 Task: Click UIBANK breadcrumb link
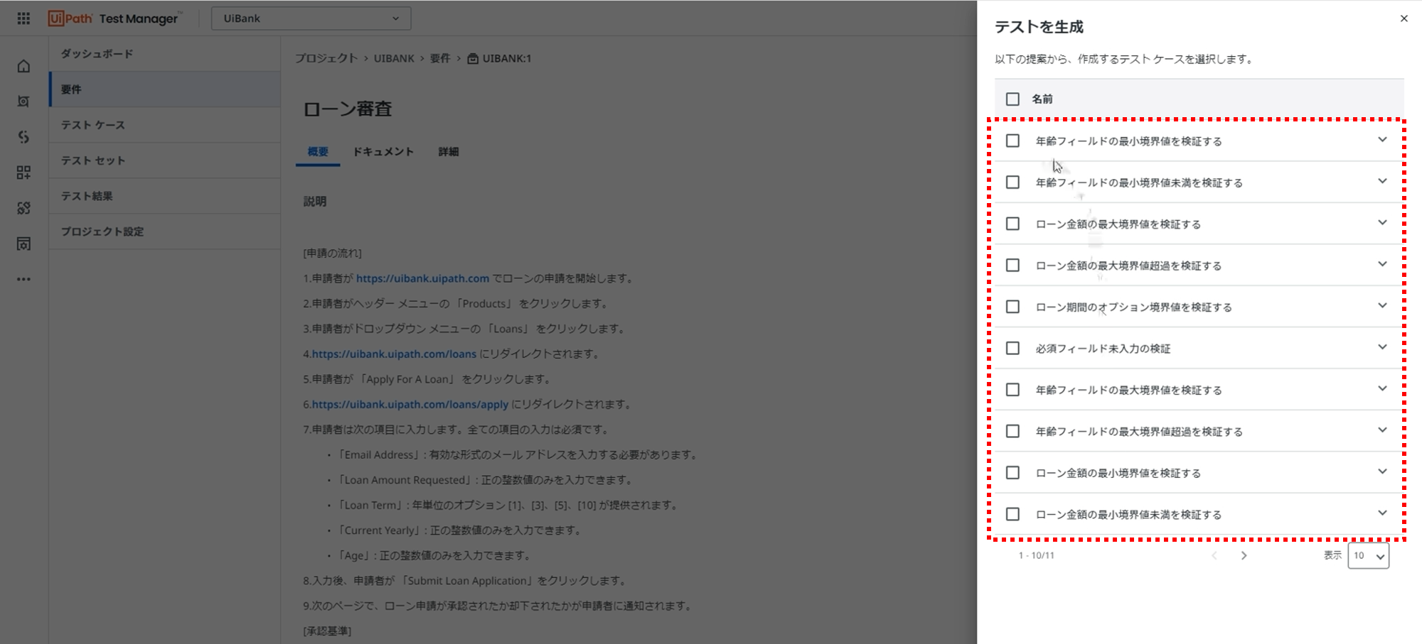(x=394, y=58)
